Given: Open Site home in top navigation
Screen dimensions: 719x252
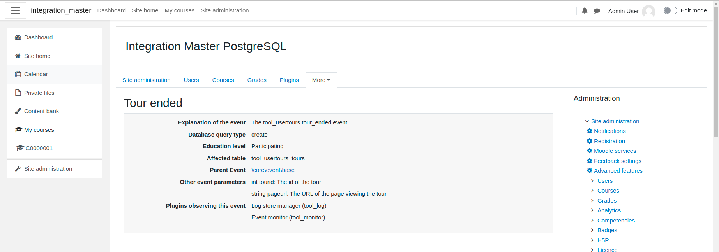Looking at the screenshot, I should (x=145, y=10).
